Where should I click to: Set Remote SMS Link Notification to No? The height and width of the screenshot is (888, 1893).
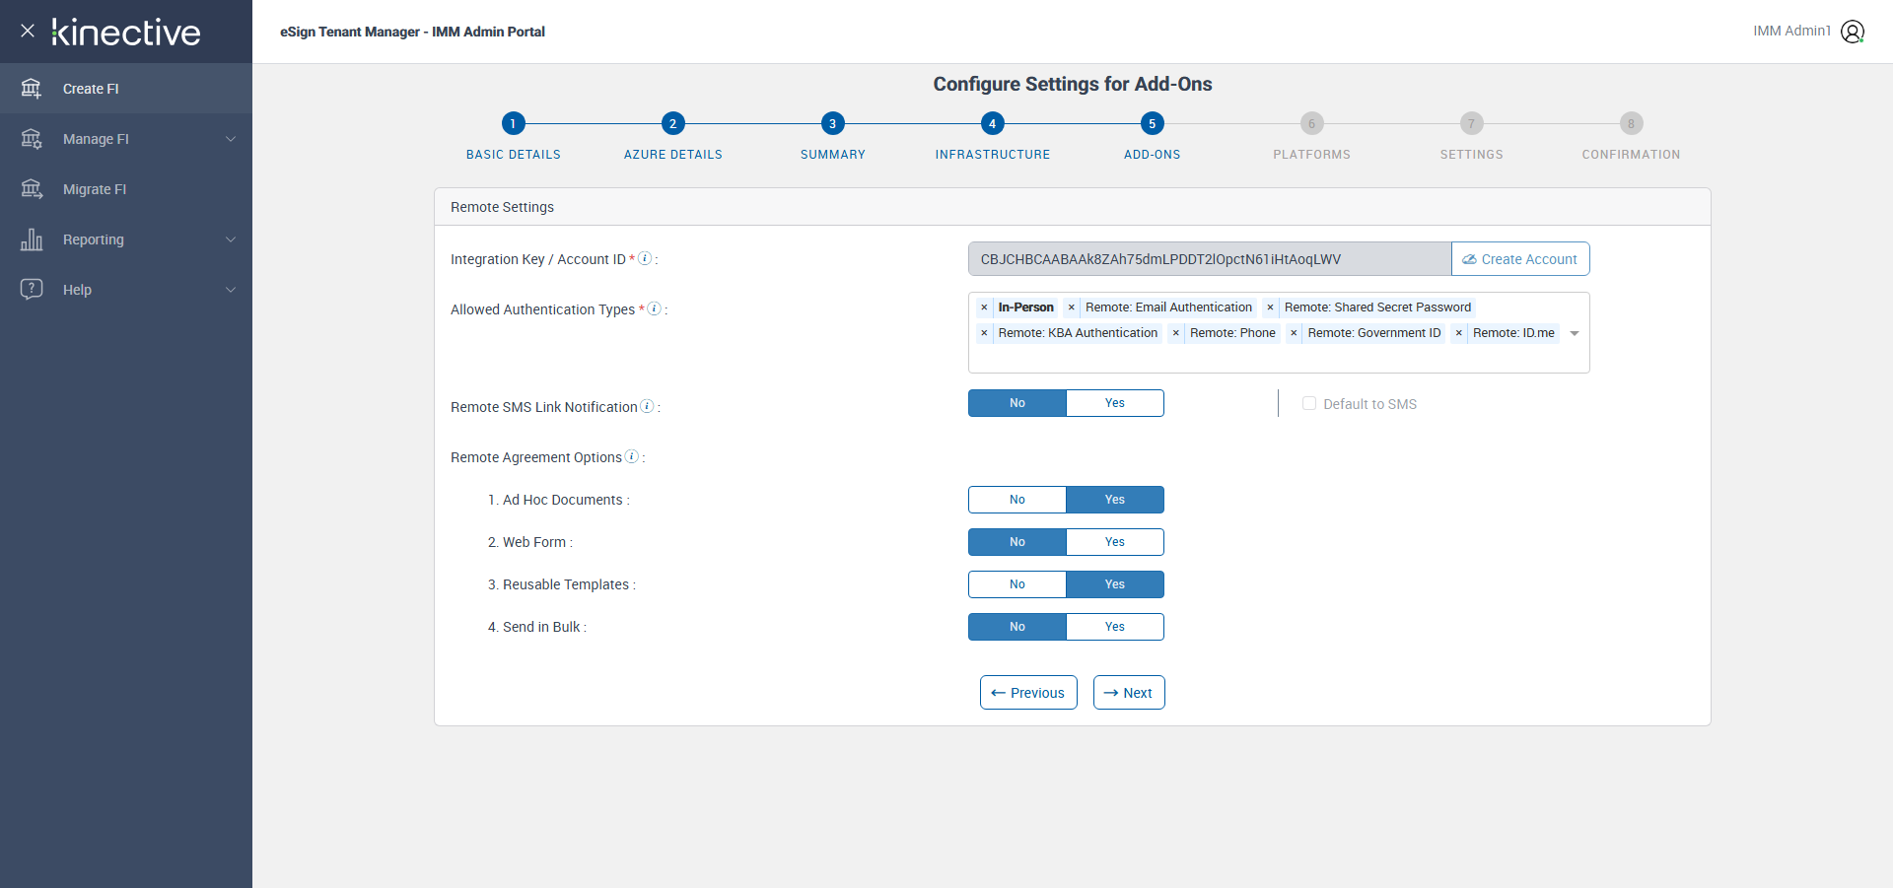pos(1017,403)
